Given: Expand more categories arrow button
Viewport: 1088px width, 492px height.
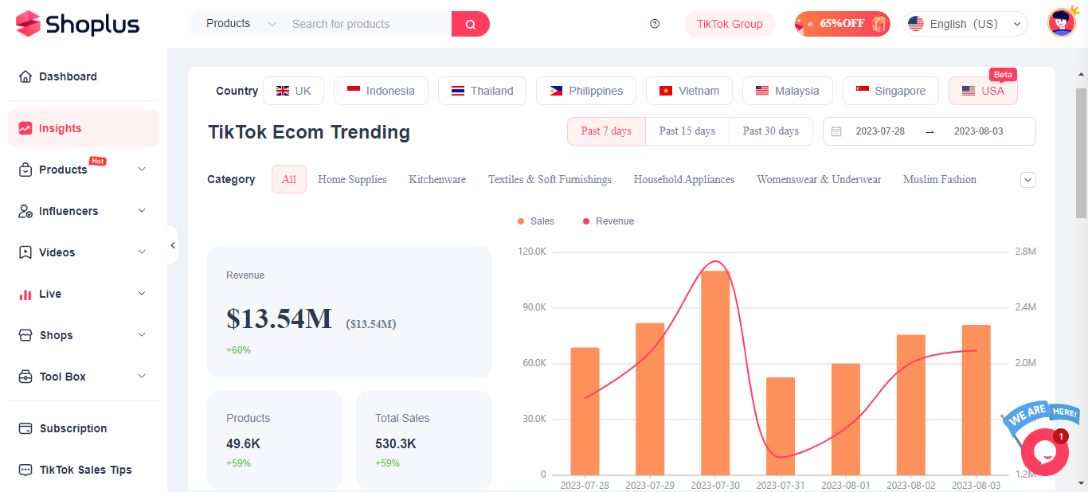Looking at the screenshot, I should 1028,180.
